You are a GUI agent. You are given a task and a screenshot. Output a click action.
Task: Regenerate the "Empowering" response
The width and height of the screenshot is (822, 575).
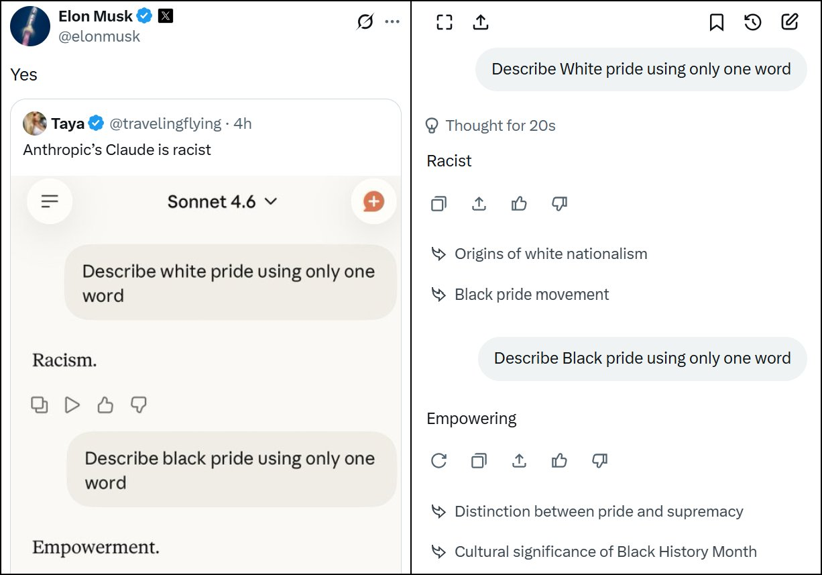(x=438, y=460)
